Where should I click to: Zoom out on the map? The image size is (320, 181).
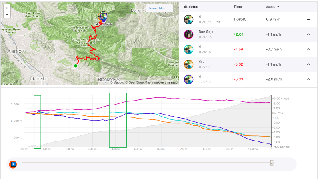(6, 14)
